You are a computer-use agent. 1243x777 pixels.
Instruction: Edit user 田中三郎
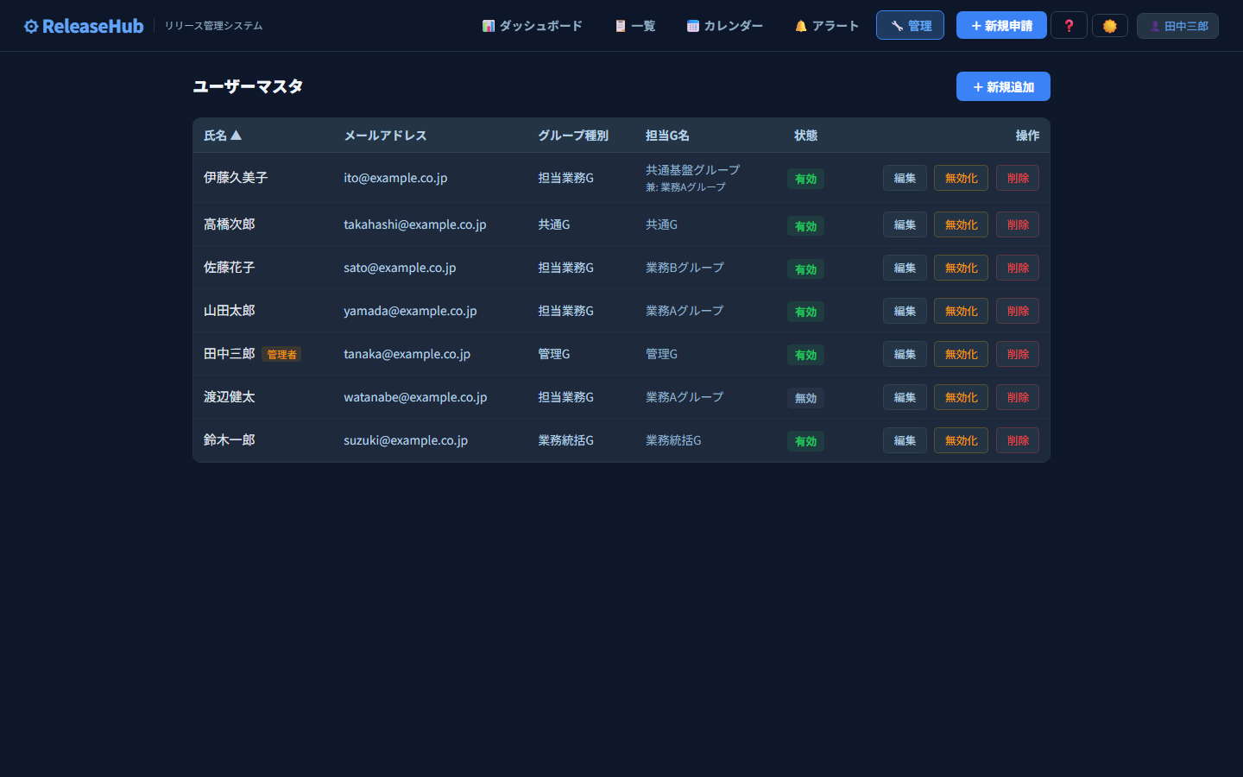(x=905, y=354)
